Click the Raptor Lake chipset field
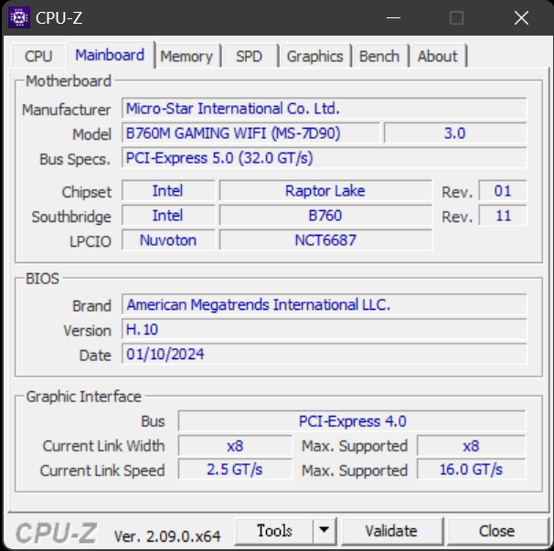The image size is (554, 551). 325,191
